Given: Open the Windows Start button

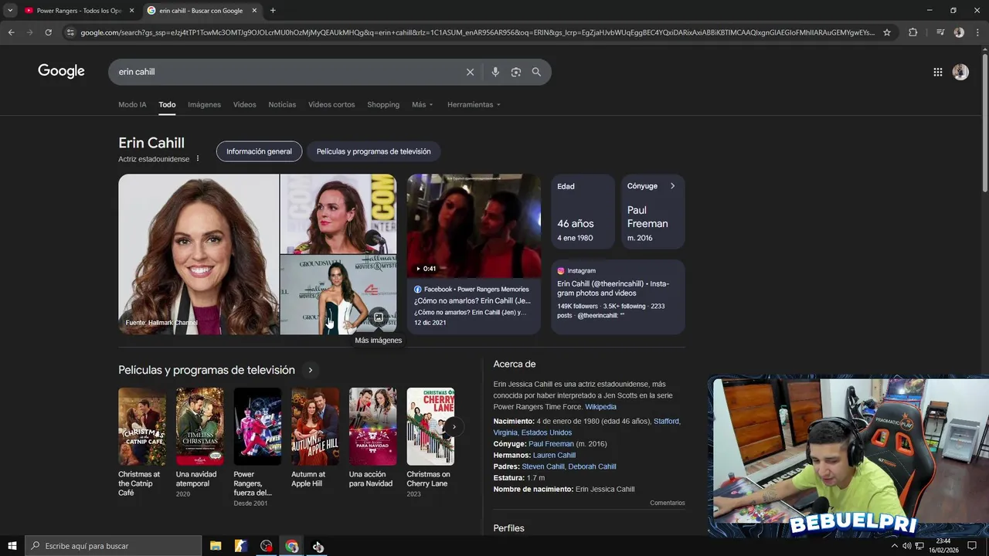Looking at the screenshot, I should click(x=12, y=546).
